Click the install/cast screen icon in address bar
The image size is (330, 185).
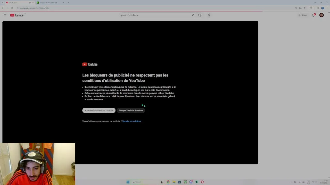(x=300, y=8)
